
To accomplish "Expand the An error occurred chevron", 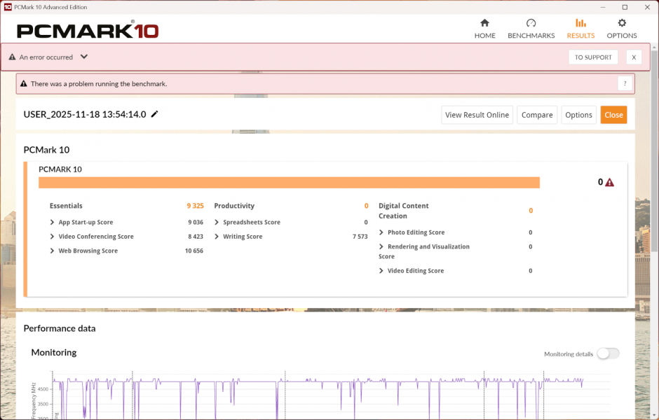I will (84, 57).
